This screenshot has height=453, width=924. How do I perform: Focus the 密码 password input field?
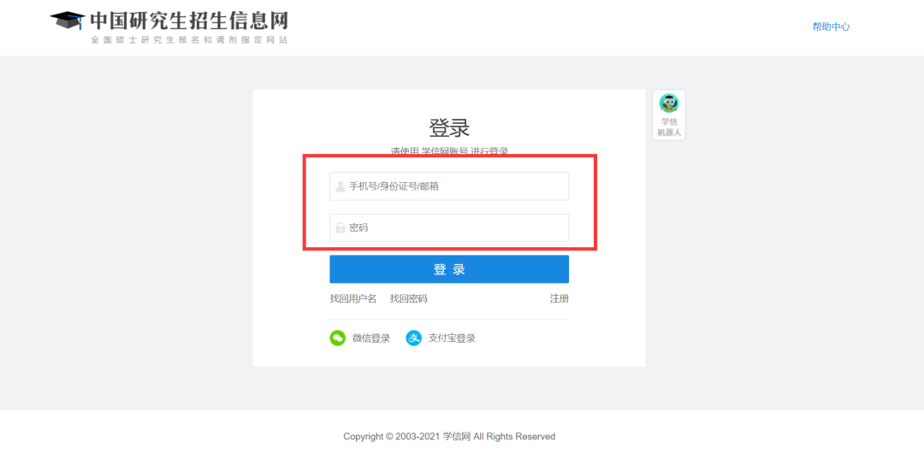point(449,227)
